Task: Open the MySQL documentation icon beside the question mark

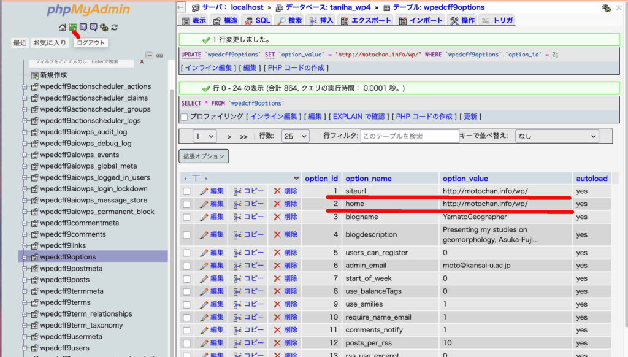Action: [x=93, y=27]
